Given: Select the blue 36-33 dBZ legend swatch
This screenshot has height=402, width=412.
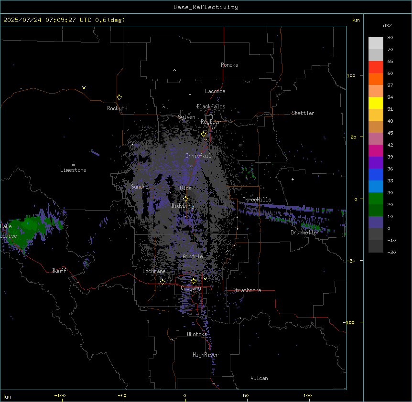Looking at the screenshot, I should click(376, 174).
